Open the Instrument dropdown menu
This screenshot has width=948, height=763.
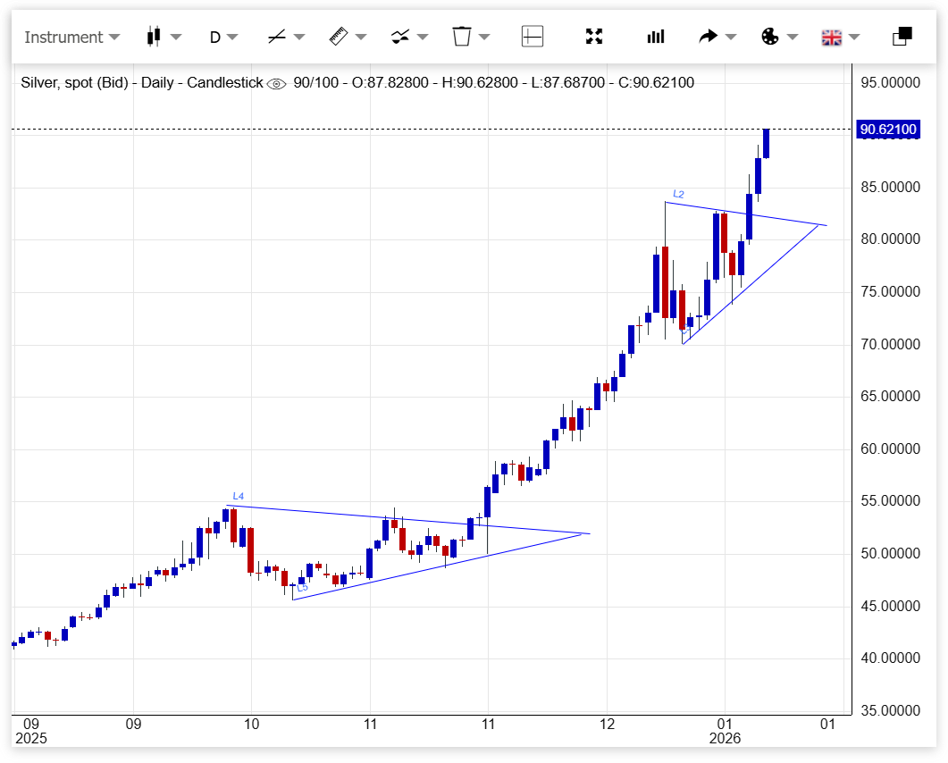71,37
